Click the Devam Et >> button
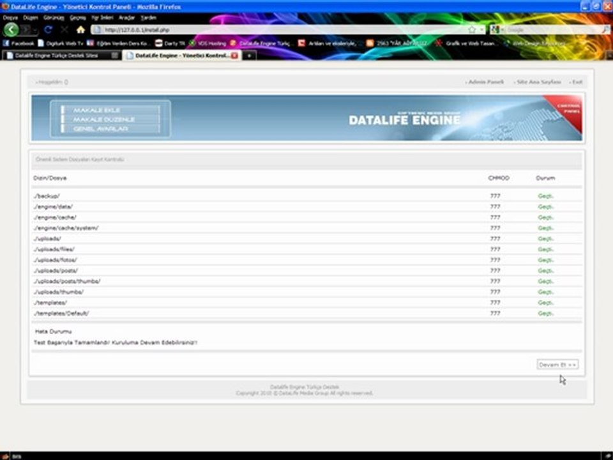The height and width of the screenshot is (460, 613). pyautogui.click(x=557, y=365)
